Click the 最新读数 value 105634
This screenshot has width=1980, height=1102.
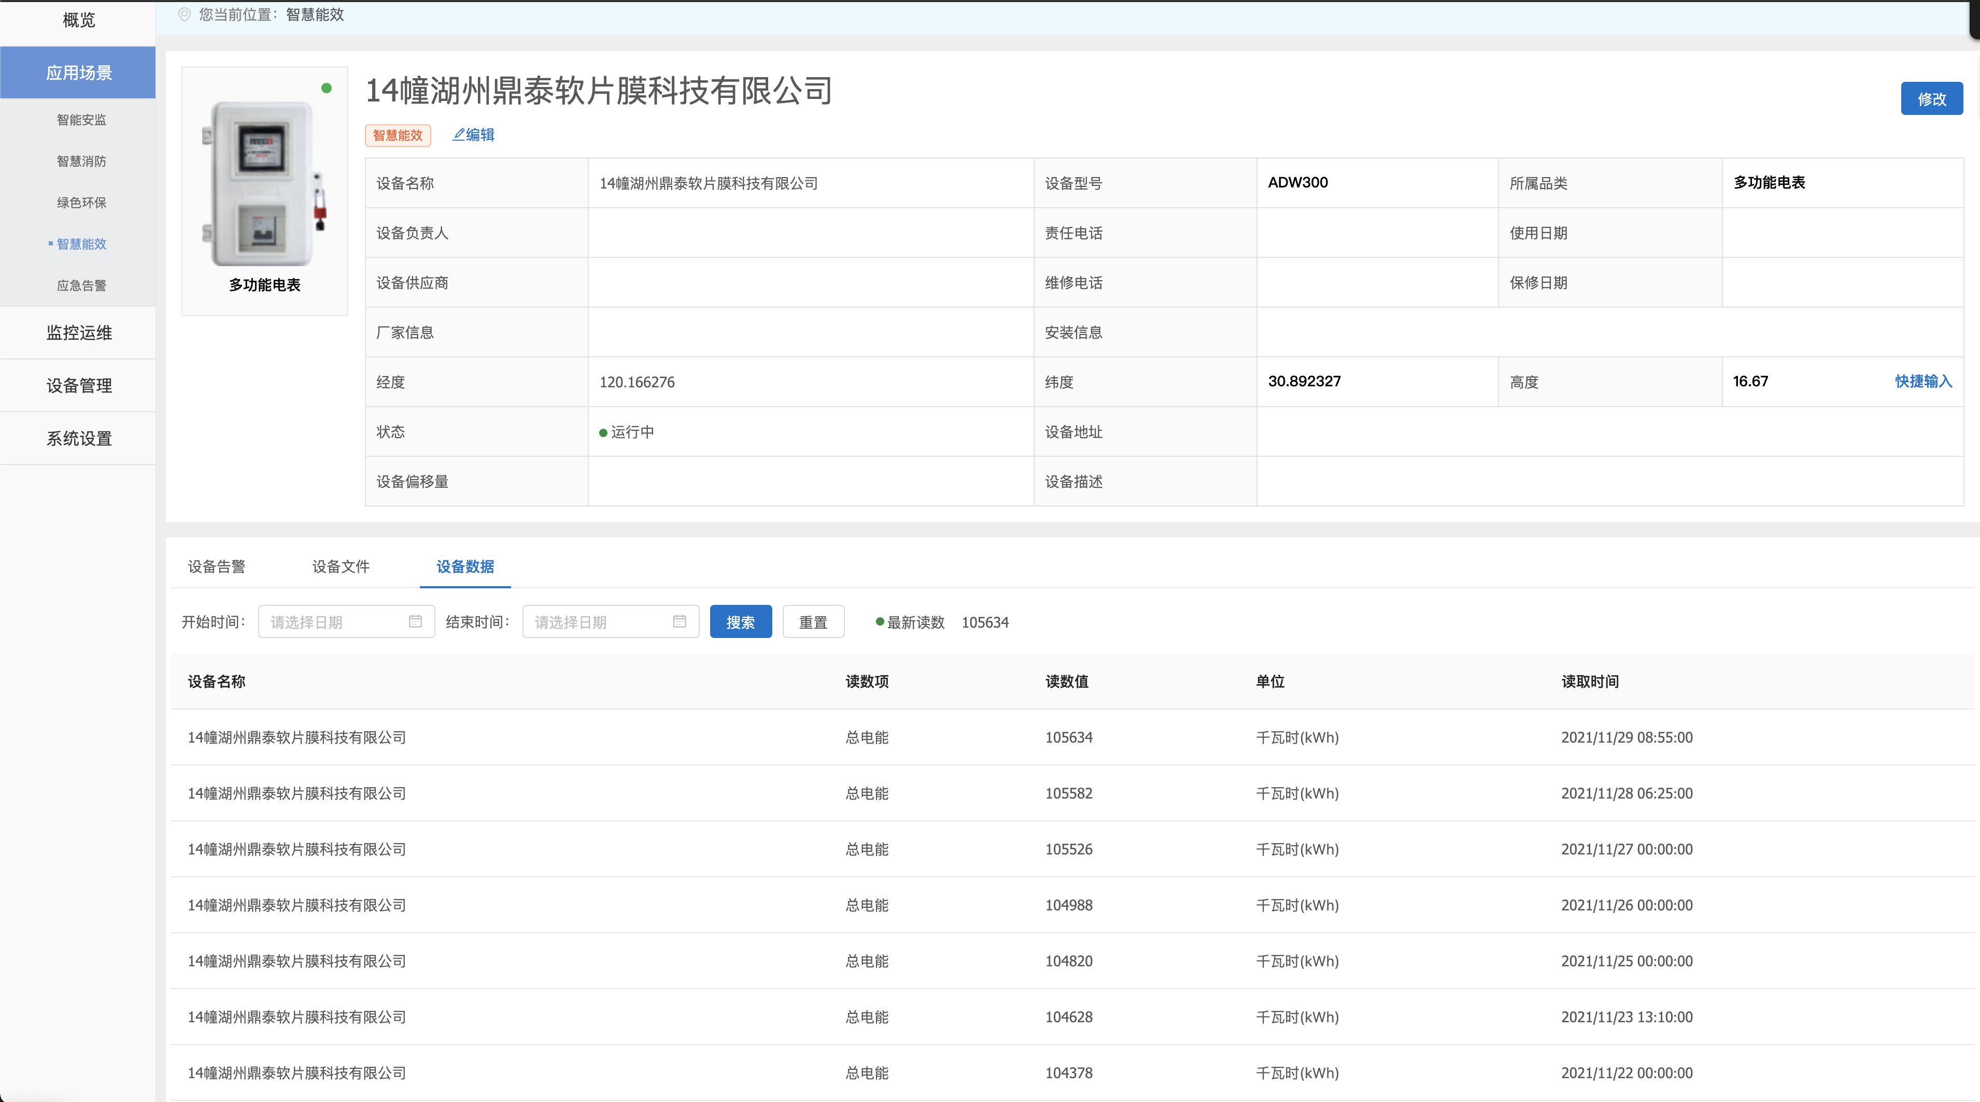coord(985,622)
